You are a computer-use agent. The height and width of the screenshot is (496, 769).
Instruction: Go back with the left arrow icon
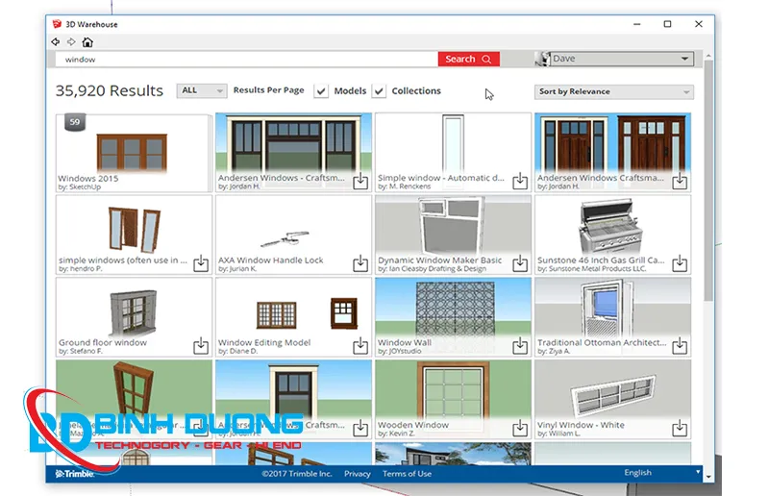[56, 42]
